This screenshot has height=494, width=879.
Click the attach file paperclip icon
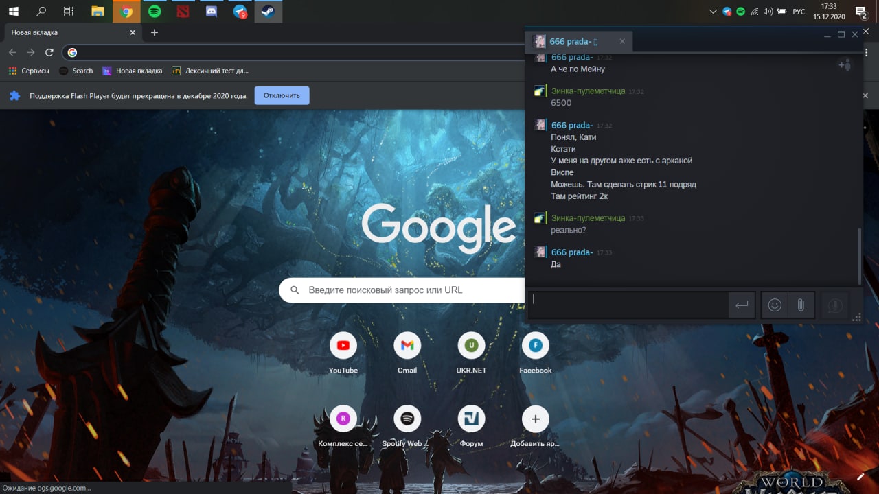(x=801, y=305)
